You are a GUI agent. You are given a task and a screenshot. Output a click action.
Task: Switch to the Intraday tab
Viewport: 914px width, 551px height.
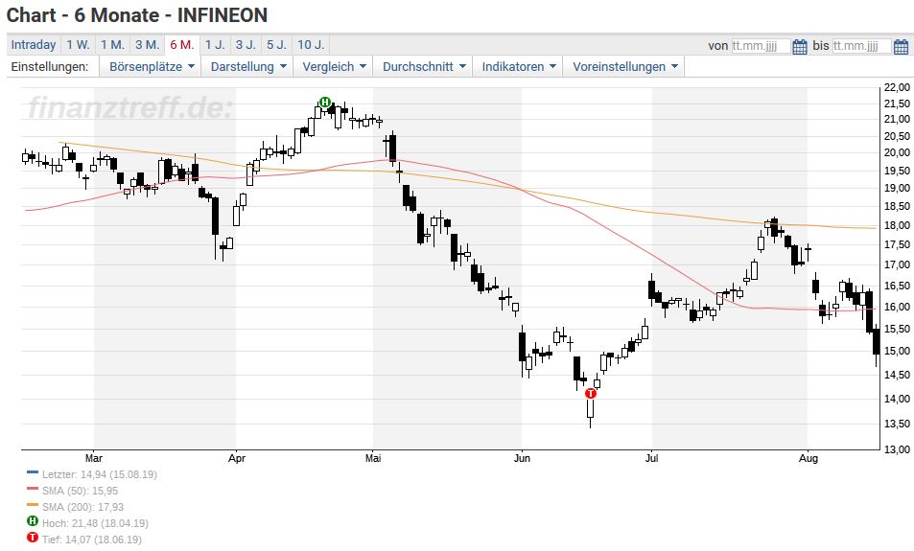pyautogui.click(x=34, y=45)
